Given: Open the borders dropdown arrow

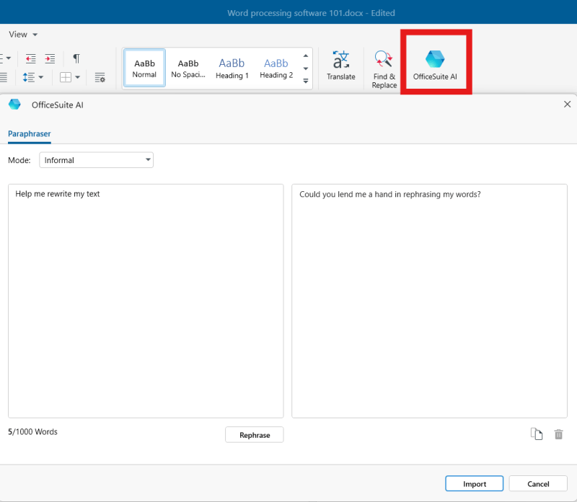Looking at the screenshot, I should tap(77, 77).
